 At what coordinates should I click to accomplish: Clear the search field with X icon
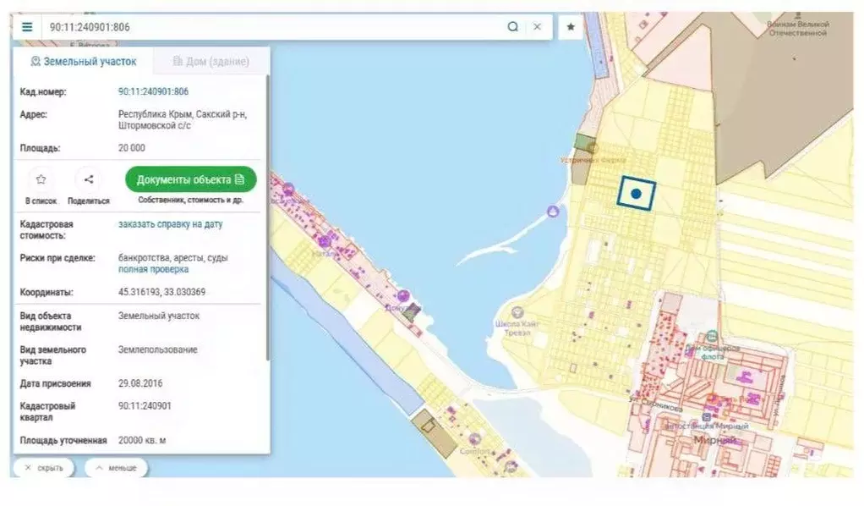click(x=537, y=26)
